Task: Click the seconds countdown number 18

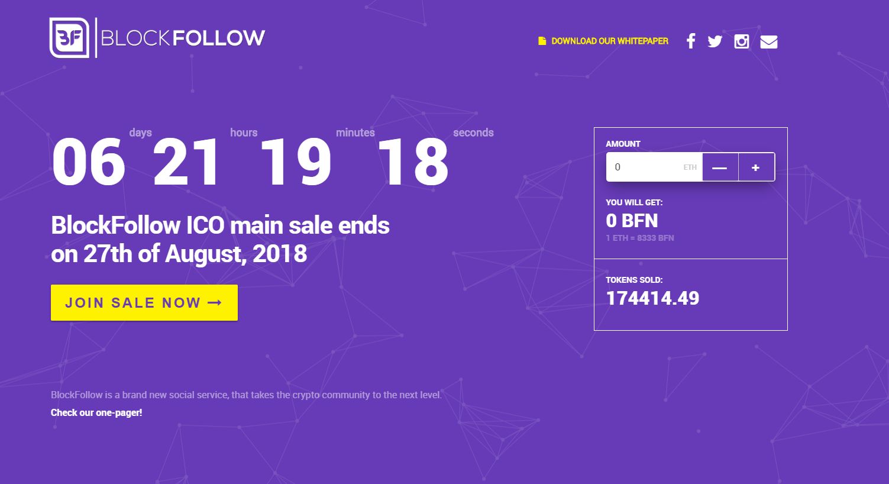Action: [x=413, y=162]
